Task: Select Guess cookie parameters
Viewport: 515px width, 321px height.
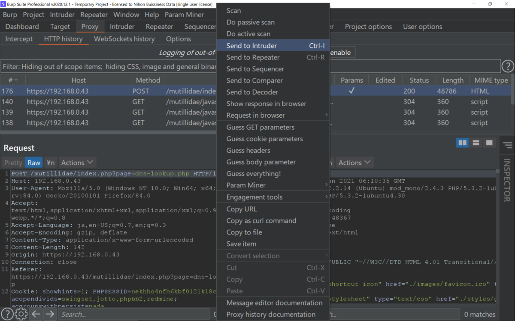Action: (273, 139)
